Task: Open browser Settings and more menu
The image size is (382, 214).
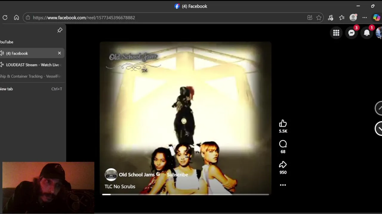Action: point(365,18)
